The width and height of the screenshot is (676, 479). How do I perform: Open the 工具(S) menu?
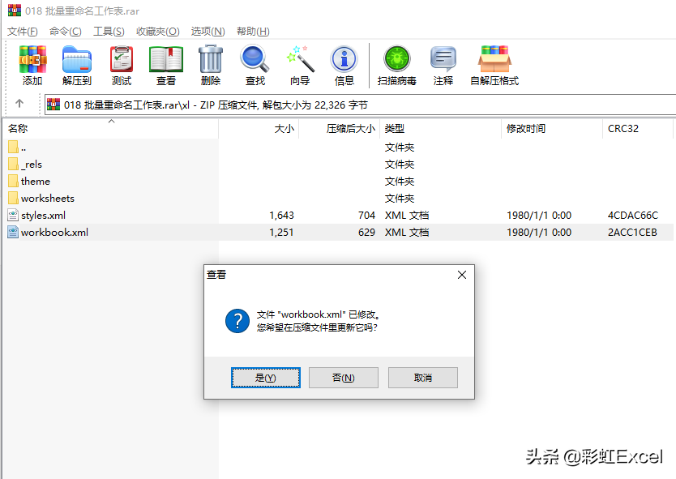(109, 32)
